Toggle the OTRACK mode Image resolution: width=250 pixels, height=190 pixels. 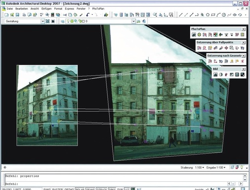click(102, 189)
